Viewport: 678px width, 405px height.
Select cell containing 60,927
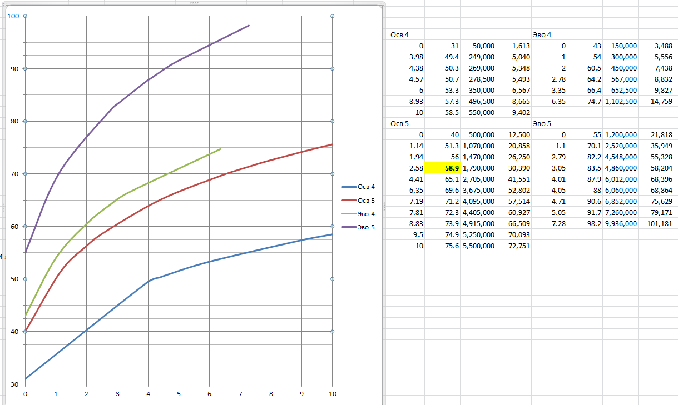coord(513,212)
